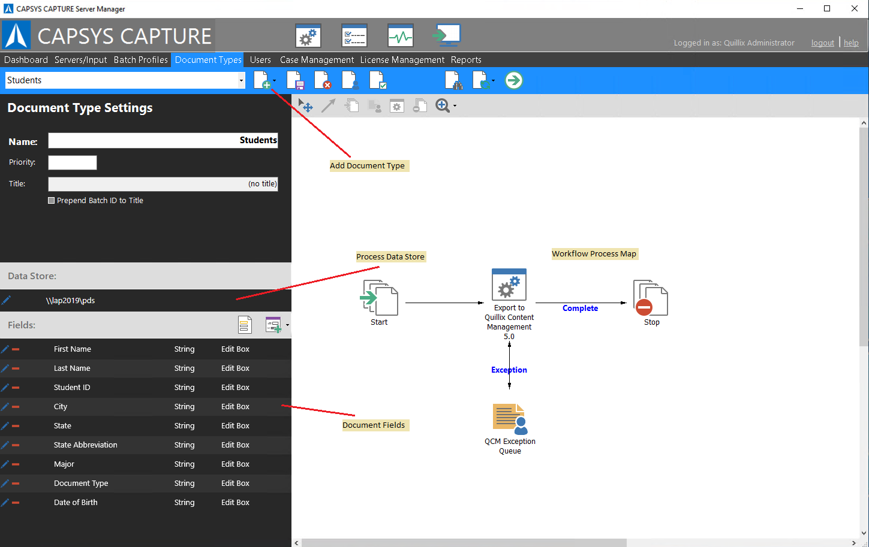Edit the First Name field with pencil

5,349
